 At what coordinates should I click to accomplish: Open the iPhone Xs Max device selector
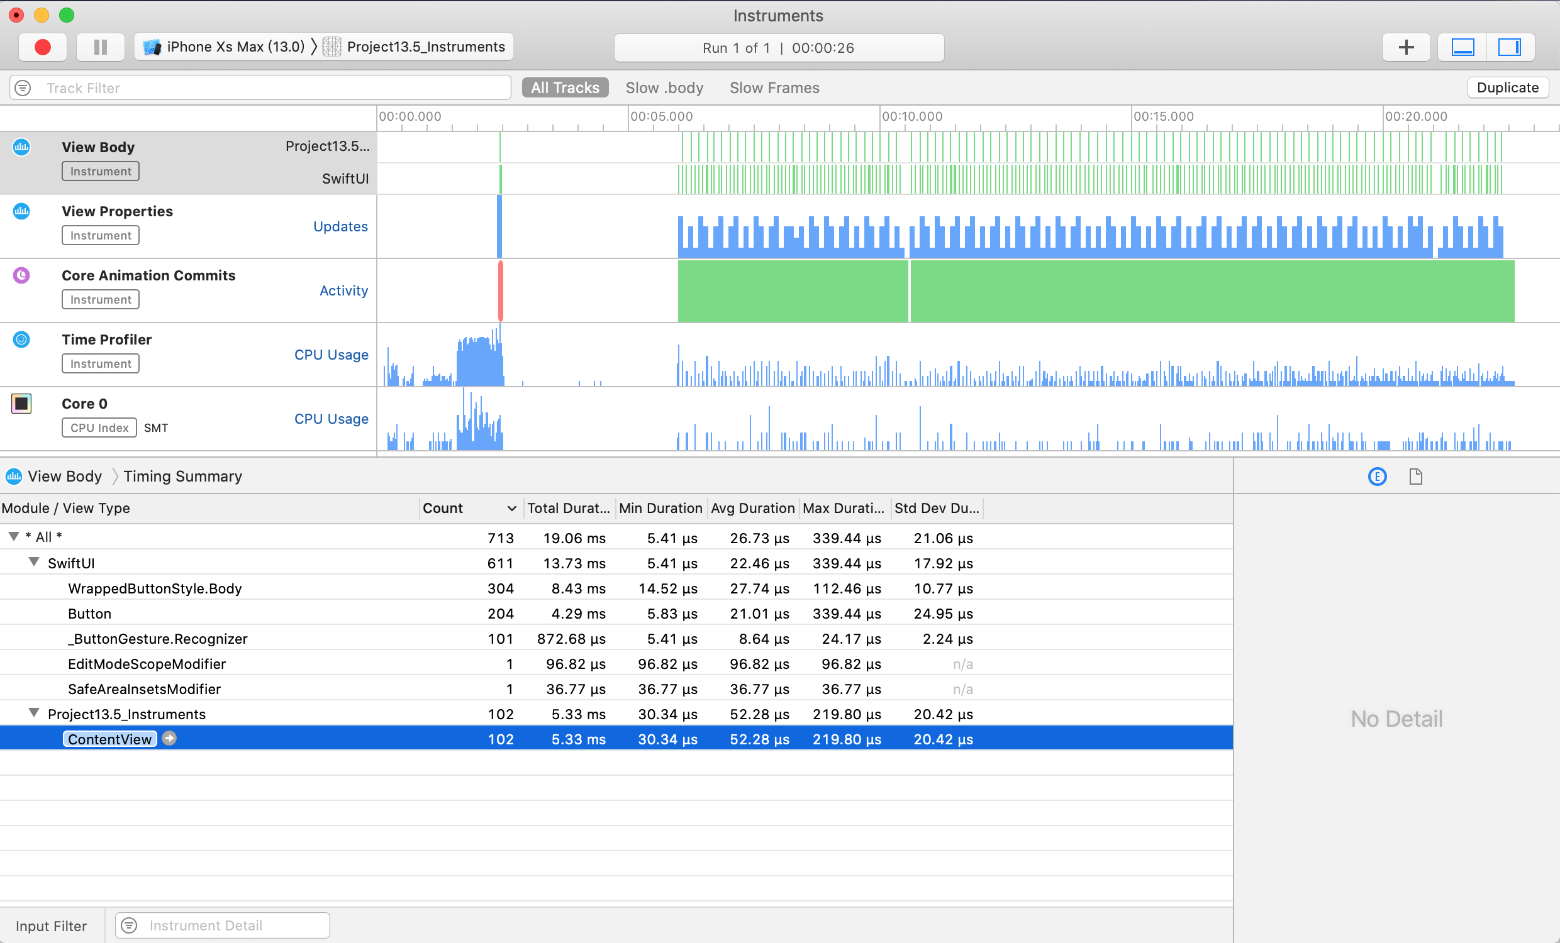coord(223,47)
